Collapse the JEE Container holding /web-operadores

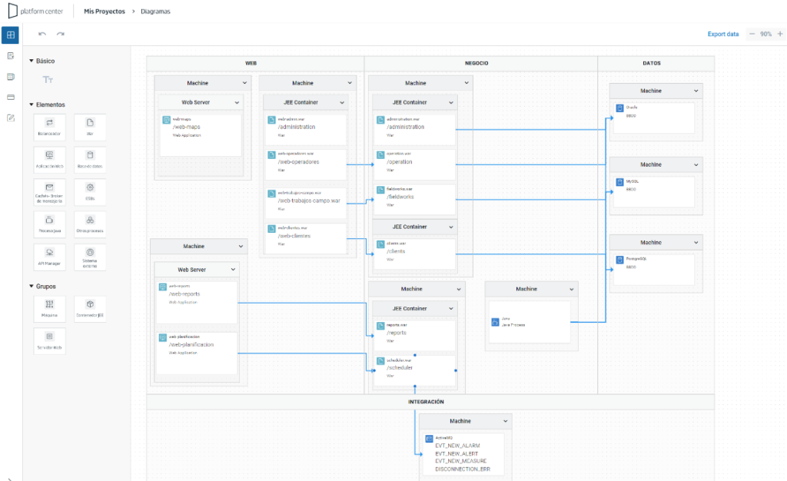click(342, 102)
